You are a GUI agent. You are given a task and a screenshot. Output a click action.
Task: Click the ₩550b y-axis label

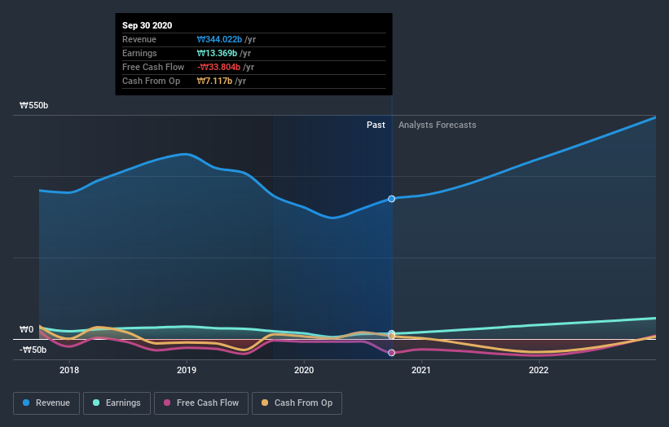pyautogui.click(x=33, y=105)
